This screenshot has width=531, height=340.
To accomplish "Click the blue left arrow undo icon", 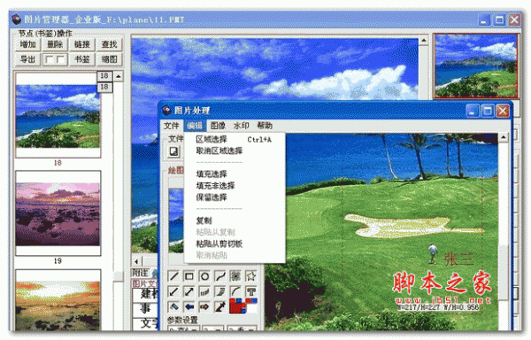I will click(x=189, y=307).
